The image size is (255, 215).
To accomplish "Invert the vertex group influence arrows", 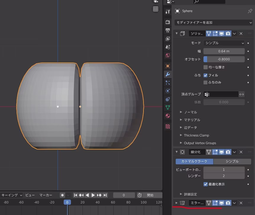I will click(x=242, y=94).
